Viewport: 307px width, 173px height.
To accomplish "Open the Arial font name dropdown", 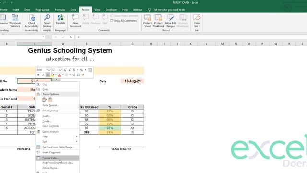I will pos(49,70).
